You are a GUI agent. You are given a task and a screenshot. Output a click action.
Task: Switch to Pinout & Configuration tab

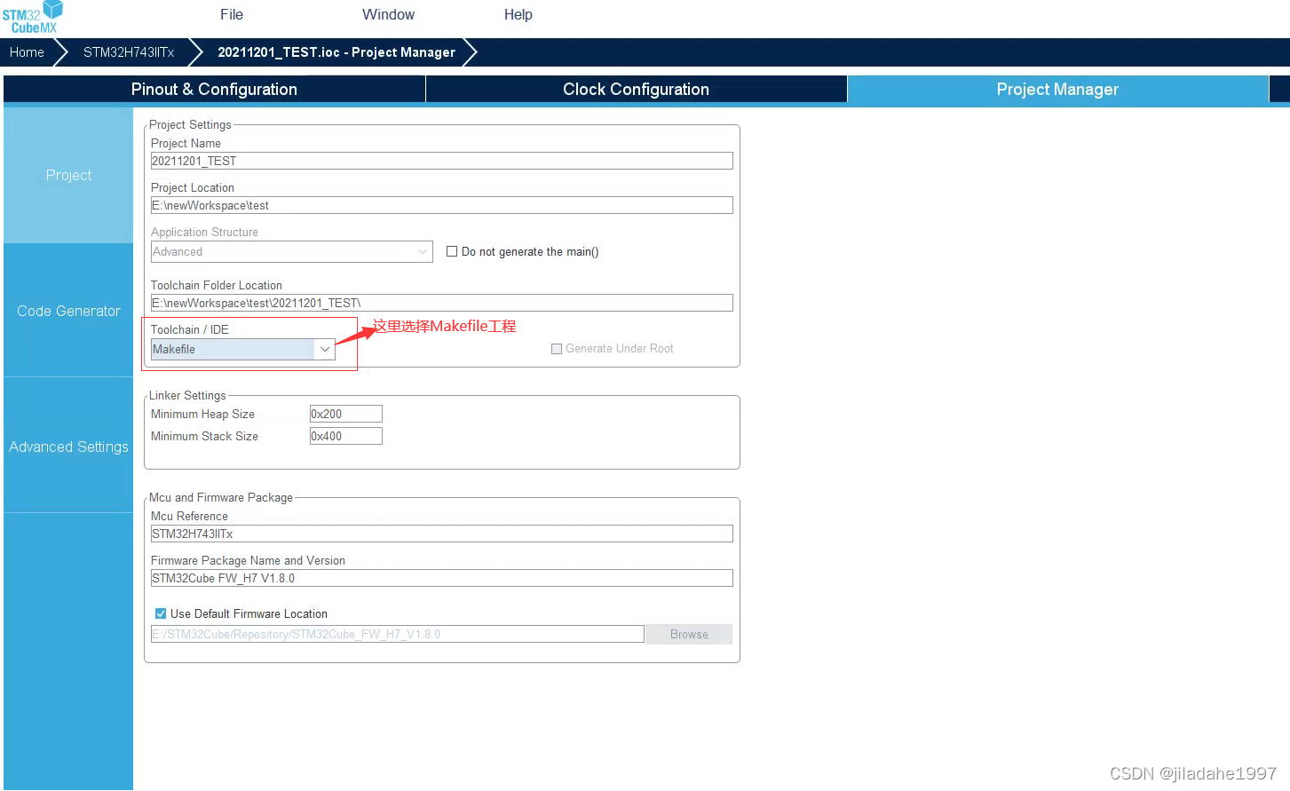tap(214, 90)
